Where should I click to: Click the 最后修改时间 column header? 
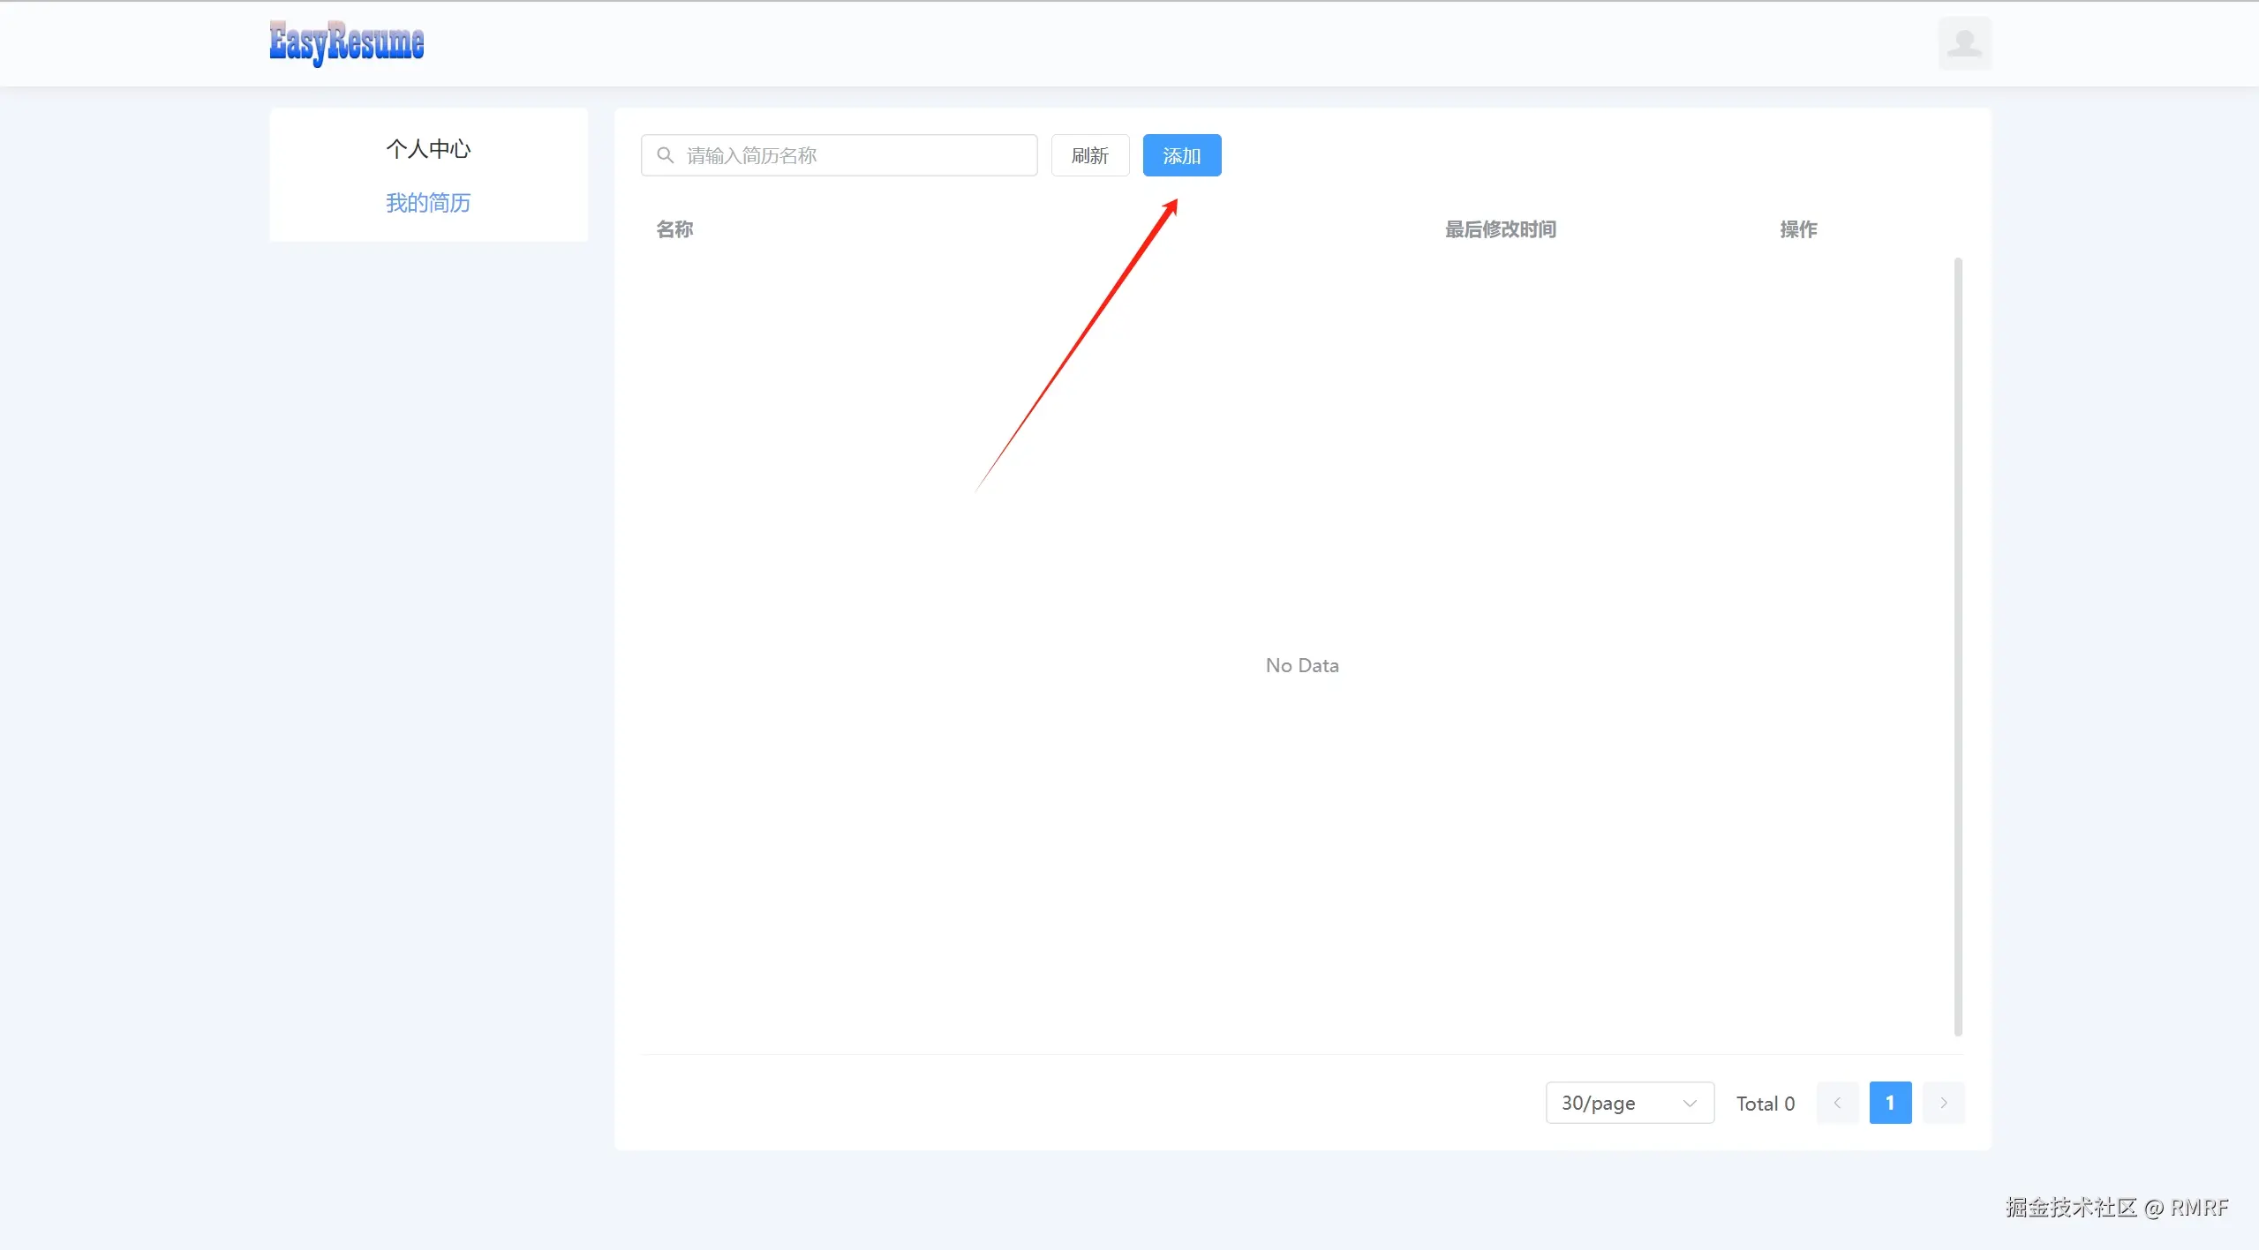coord(1500,229)
